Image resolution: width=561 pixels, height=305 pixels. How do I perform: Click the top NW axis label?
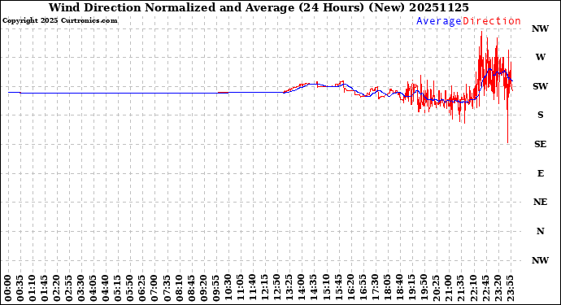[x=540, y=29]
